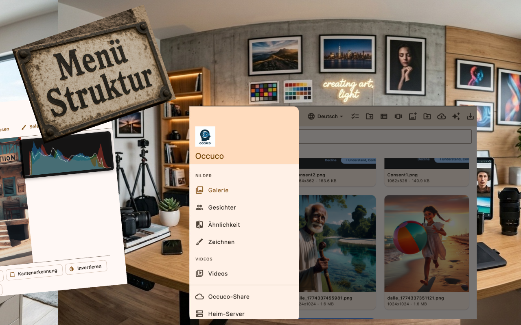521x325 pixels.
Task: Click the Occuco title in the drawer
Action: (210, 156)
